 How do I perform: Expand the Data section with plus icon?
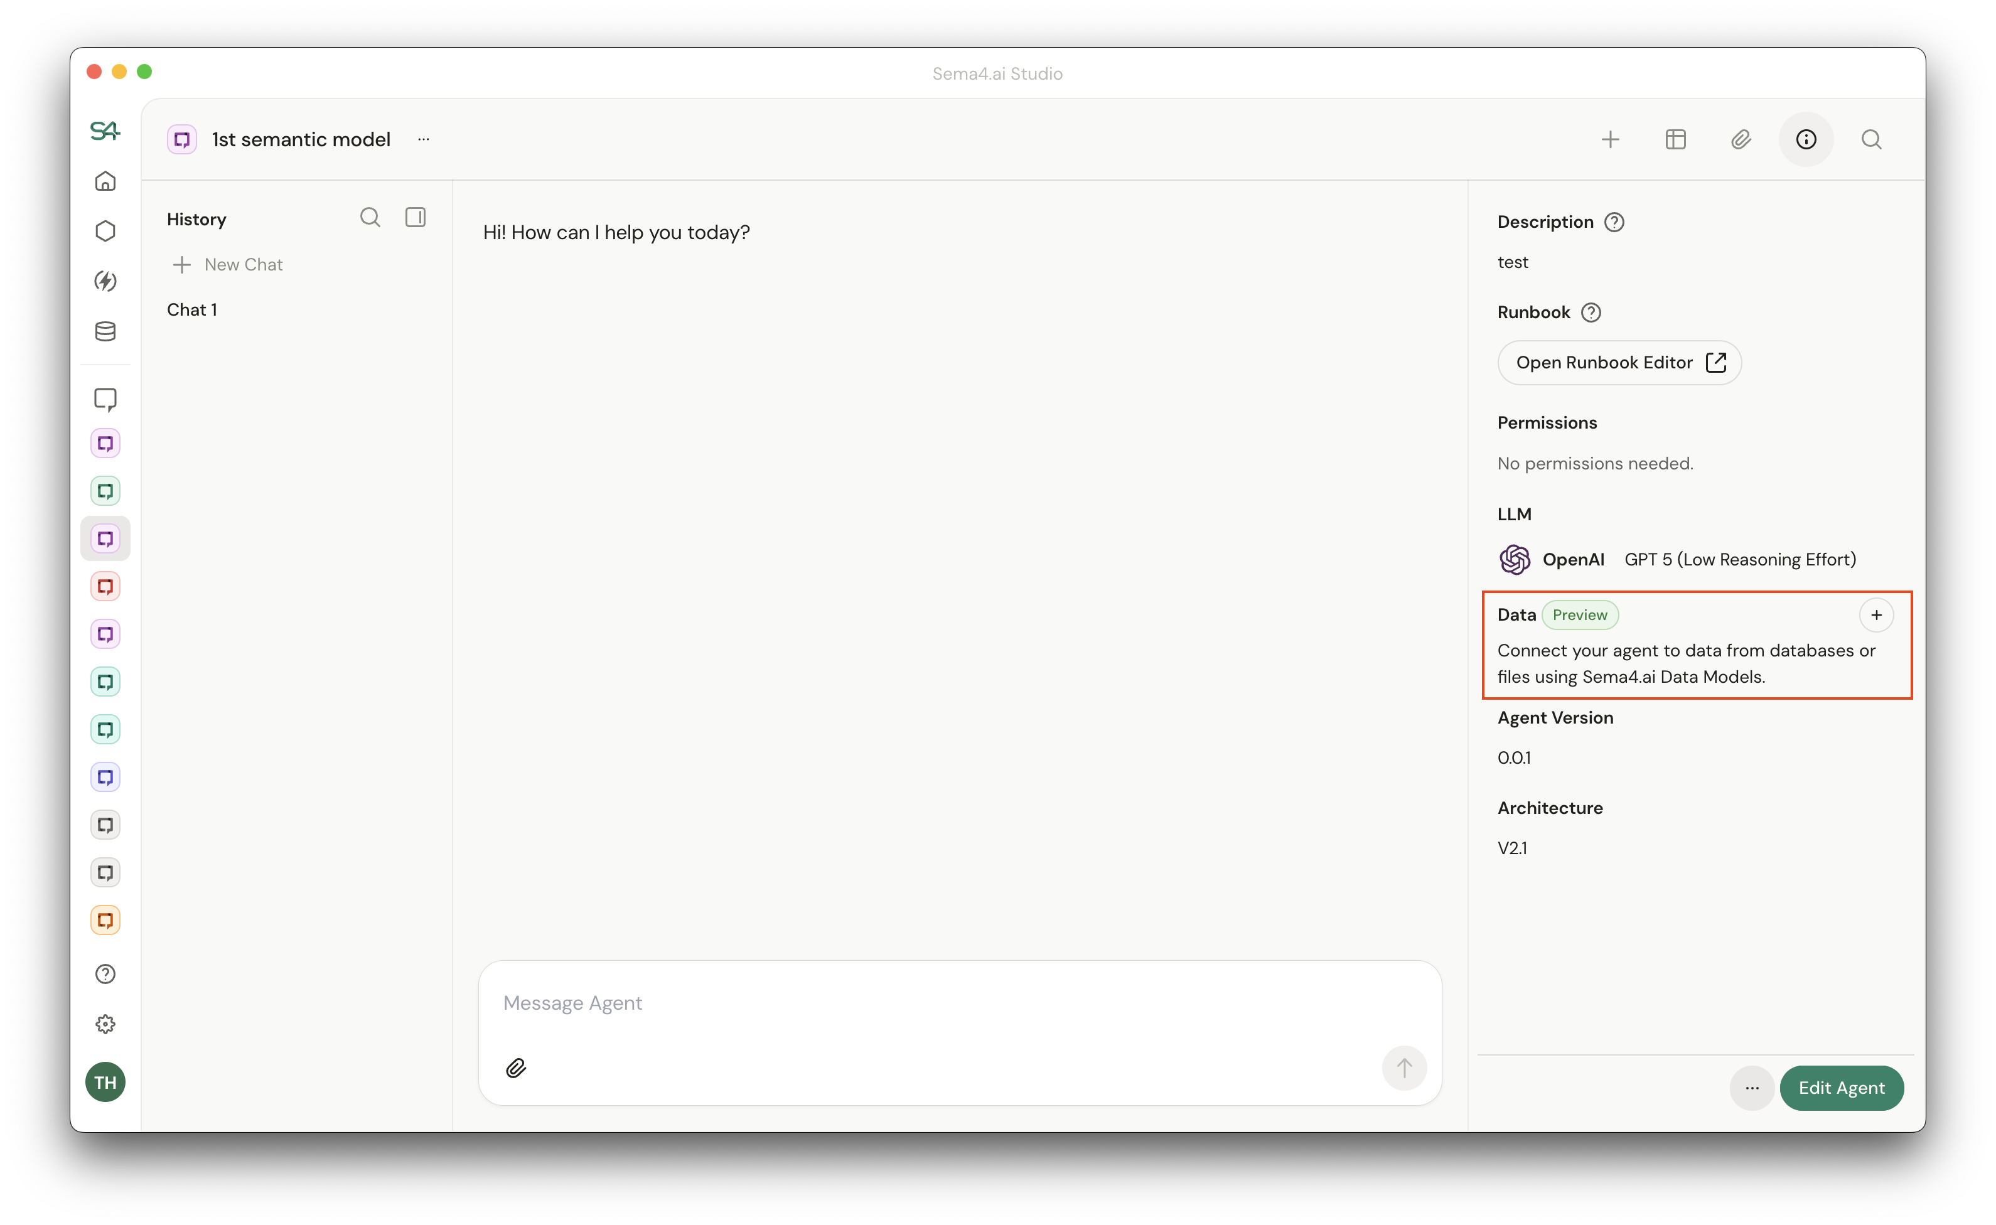(1877, 615)
